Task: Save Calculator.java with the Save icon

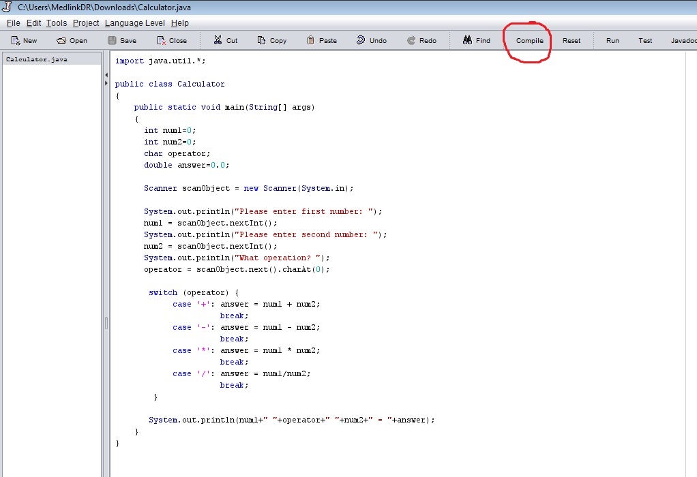Action: (121, 40)
